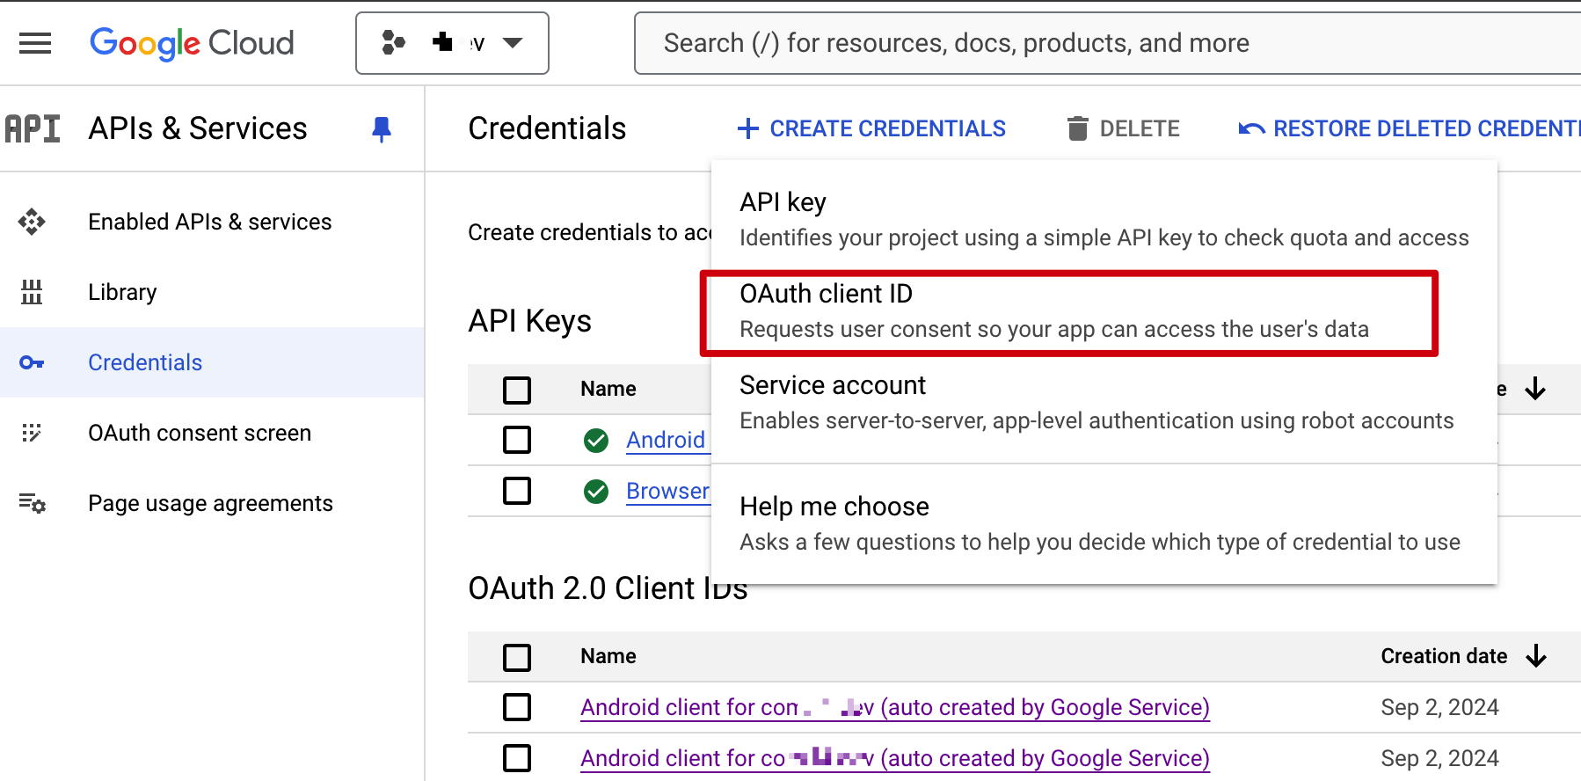Click Create Credentials button
This screenshot has height=781, width=1581.
click(x=871, y=128)
